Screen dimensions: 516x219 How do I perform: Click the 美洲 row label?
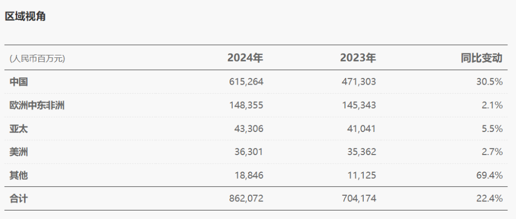[x=19, y=152]
